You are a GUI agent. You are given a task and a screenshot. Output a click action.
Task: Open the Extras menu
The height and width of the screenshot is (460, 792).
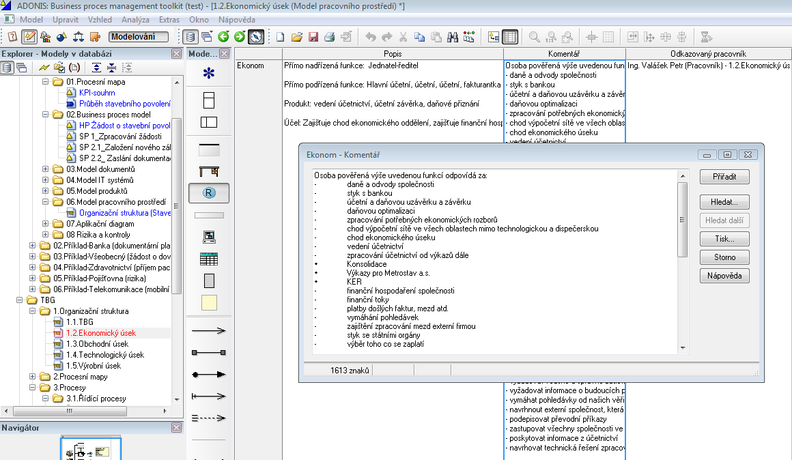pos(169,20)
